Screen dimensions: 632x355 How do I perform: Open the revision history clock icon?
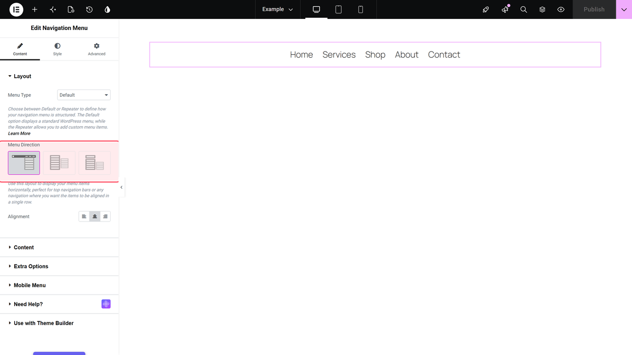click(90, 9)
